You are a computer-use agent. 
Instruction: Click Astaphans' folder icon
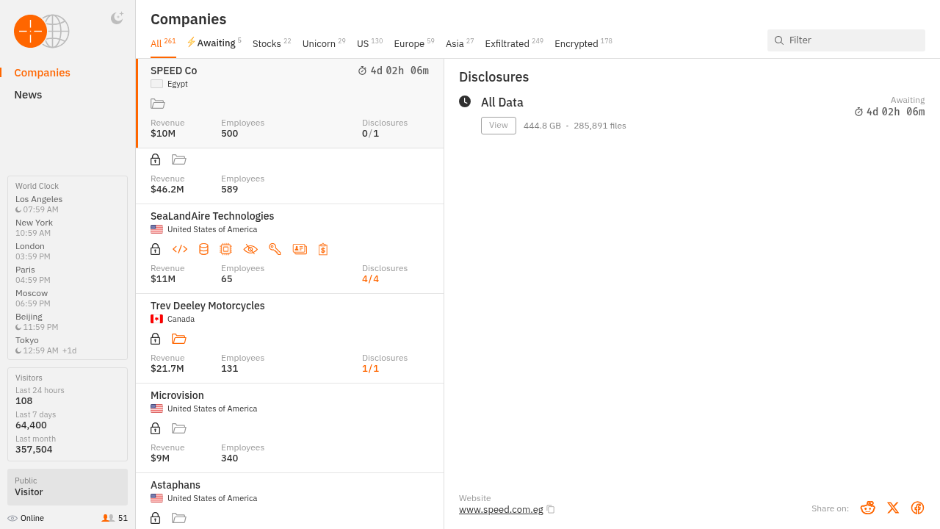[x=178, y=518]
